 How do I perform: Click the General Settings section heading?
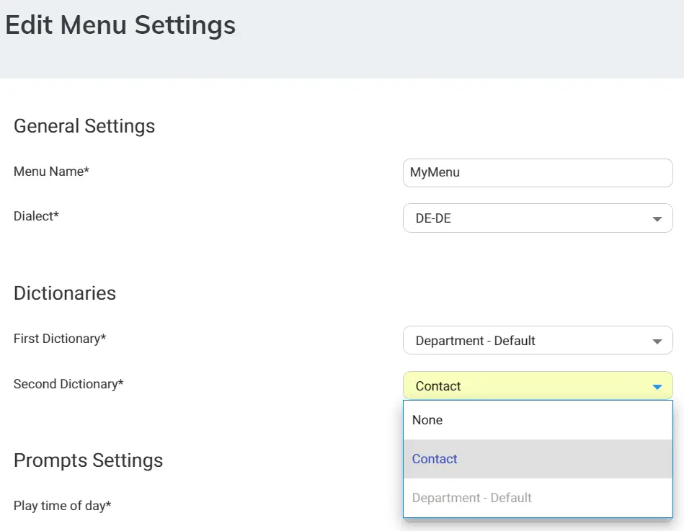(x=84, y=126)
